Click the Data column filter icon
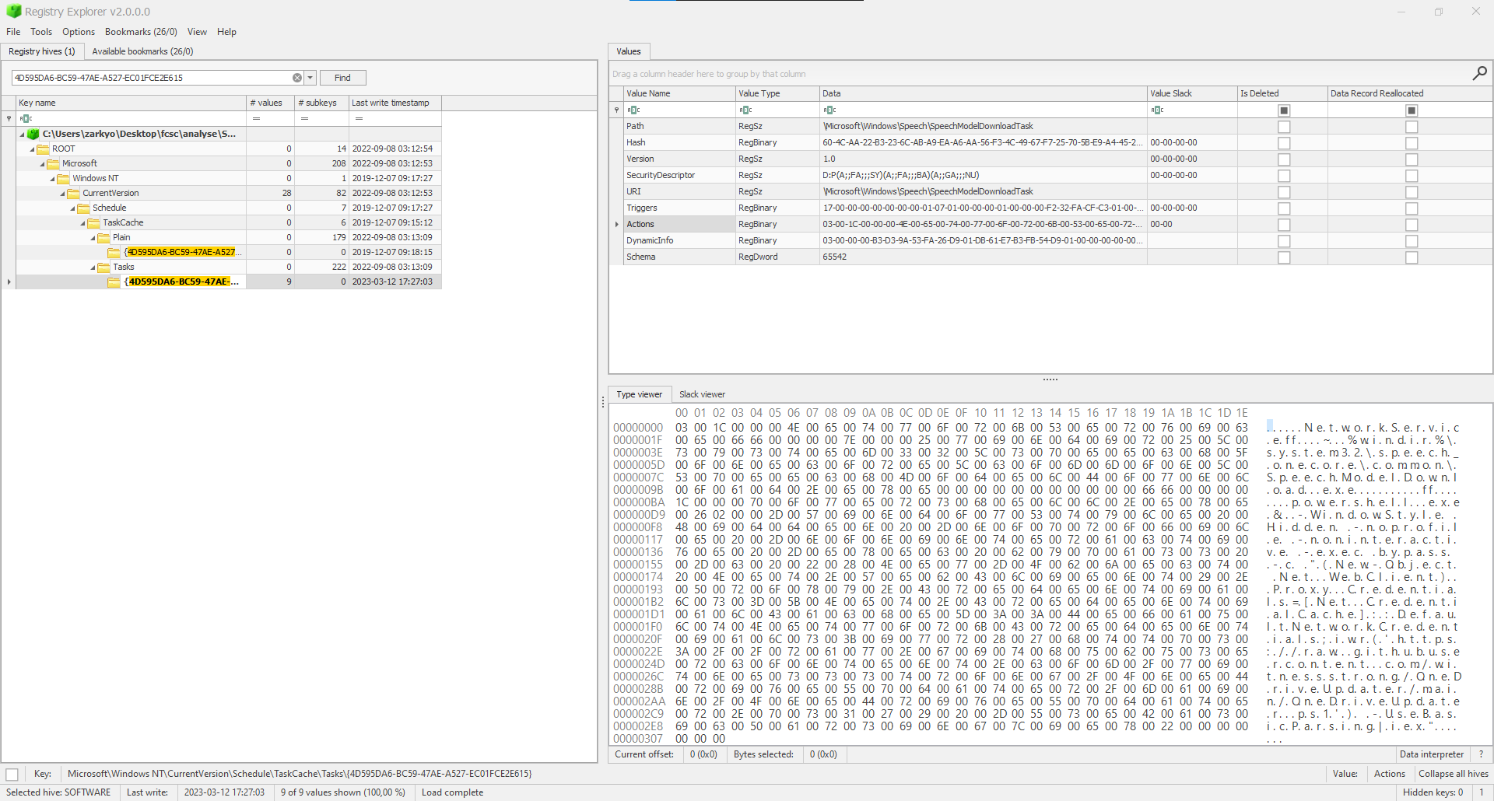Image resolution: width=1494 pixels, height=801 pixels. point(829,110)
